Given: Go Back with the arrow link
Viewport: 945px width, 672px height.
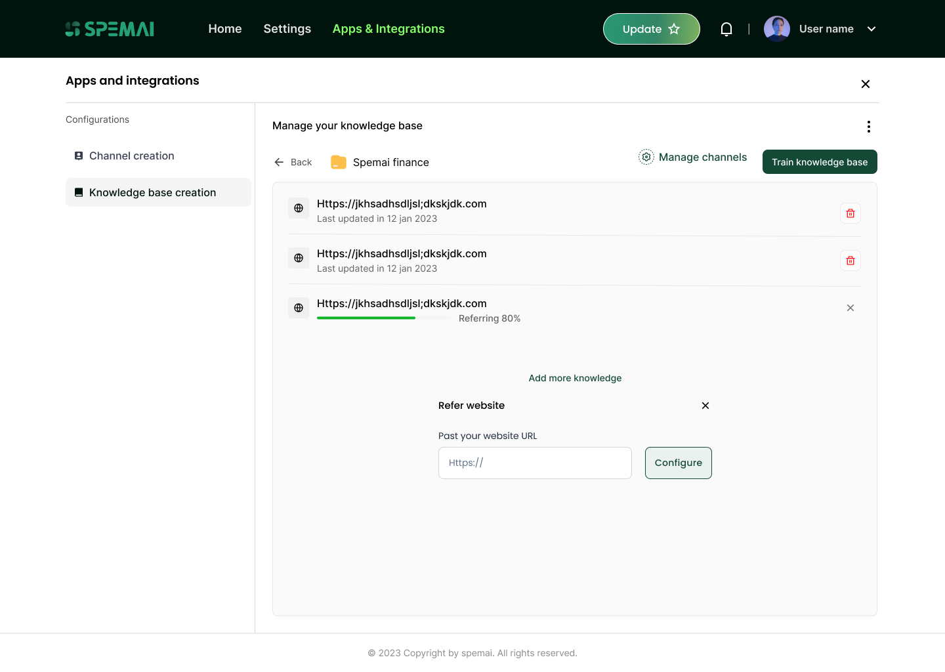Looking at the screenshot, I should point(293,162).
